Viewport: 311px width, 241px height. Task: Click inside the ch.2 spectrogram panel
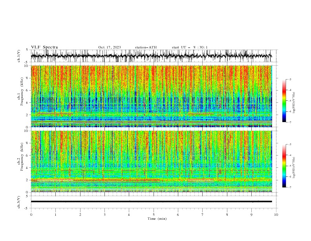click(151, 161)
